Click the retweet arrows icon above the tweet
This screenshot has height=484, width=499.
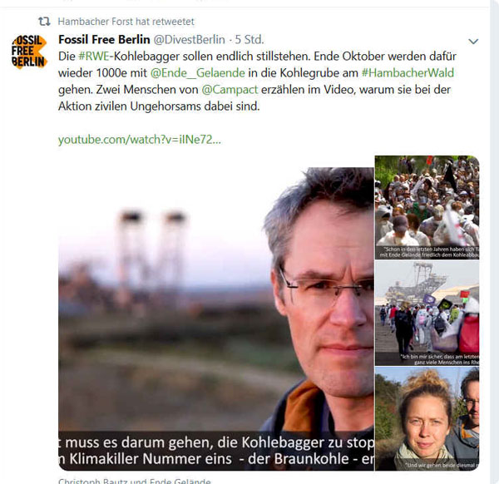click(x=44, y=22)
